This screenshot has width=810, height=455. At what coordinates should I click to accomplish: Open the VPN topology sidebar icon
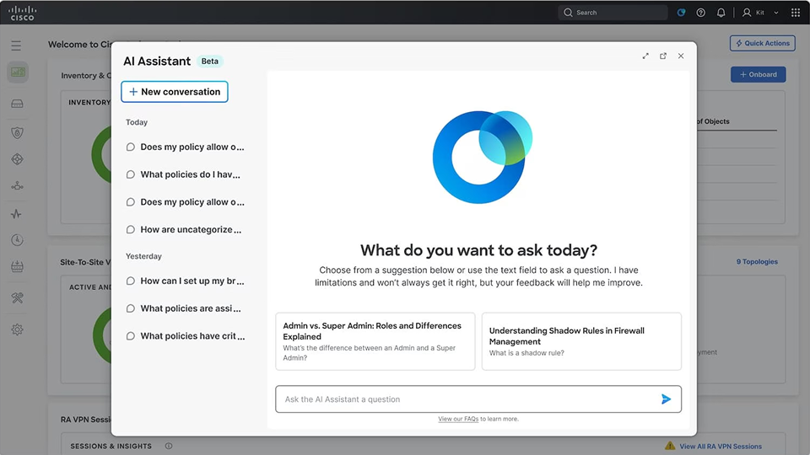click(x=17, y=185)
